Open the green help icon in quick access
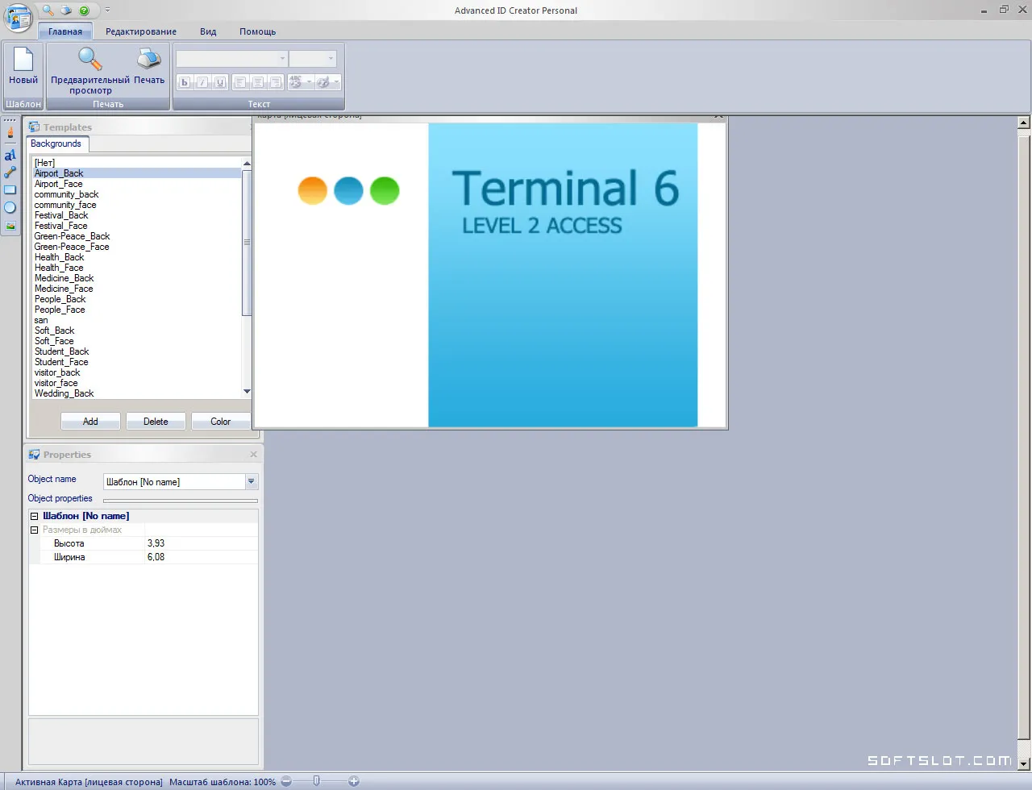Screen dimensions: 1032x790 click(x=84, y=10)
